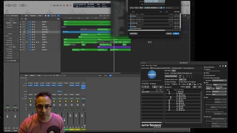
Task: Open the File Format dropdown under PCM
Action: (x=220, y=85)
